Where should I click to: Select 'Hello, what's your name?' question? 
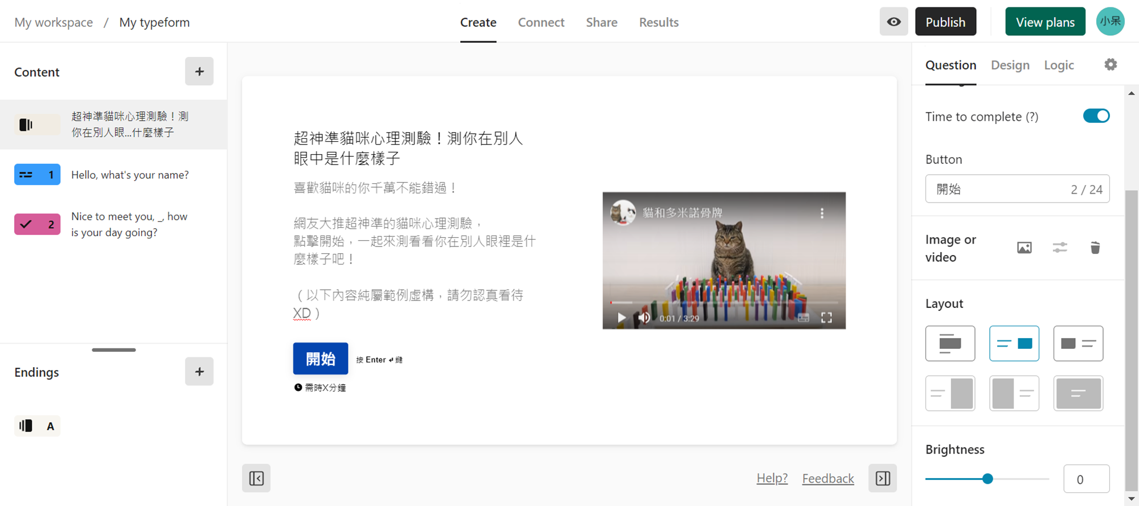point(130,175)
